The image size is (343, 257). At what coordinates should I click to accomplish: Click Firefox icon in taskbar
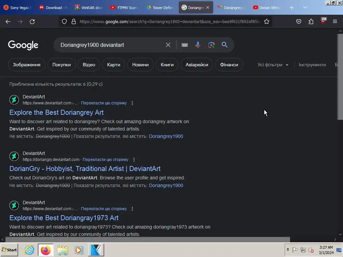pos(46,250)
